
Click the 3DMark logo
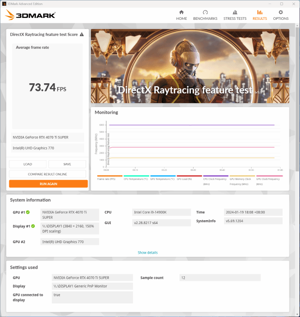30,15
